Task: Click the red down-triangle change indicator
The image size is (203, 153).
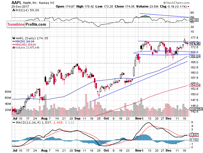Action: pyautogui.click(x=188, y=7)
